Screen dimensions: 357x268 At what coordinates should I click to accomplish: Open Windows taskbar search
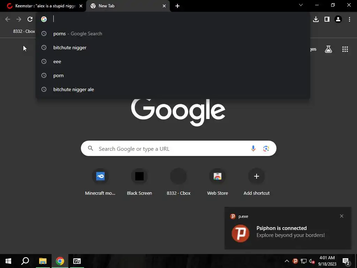(25, 261)
